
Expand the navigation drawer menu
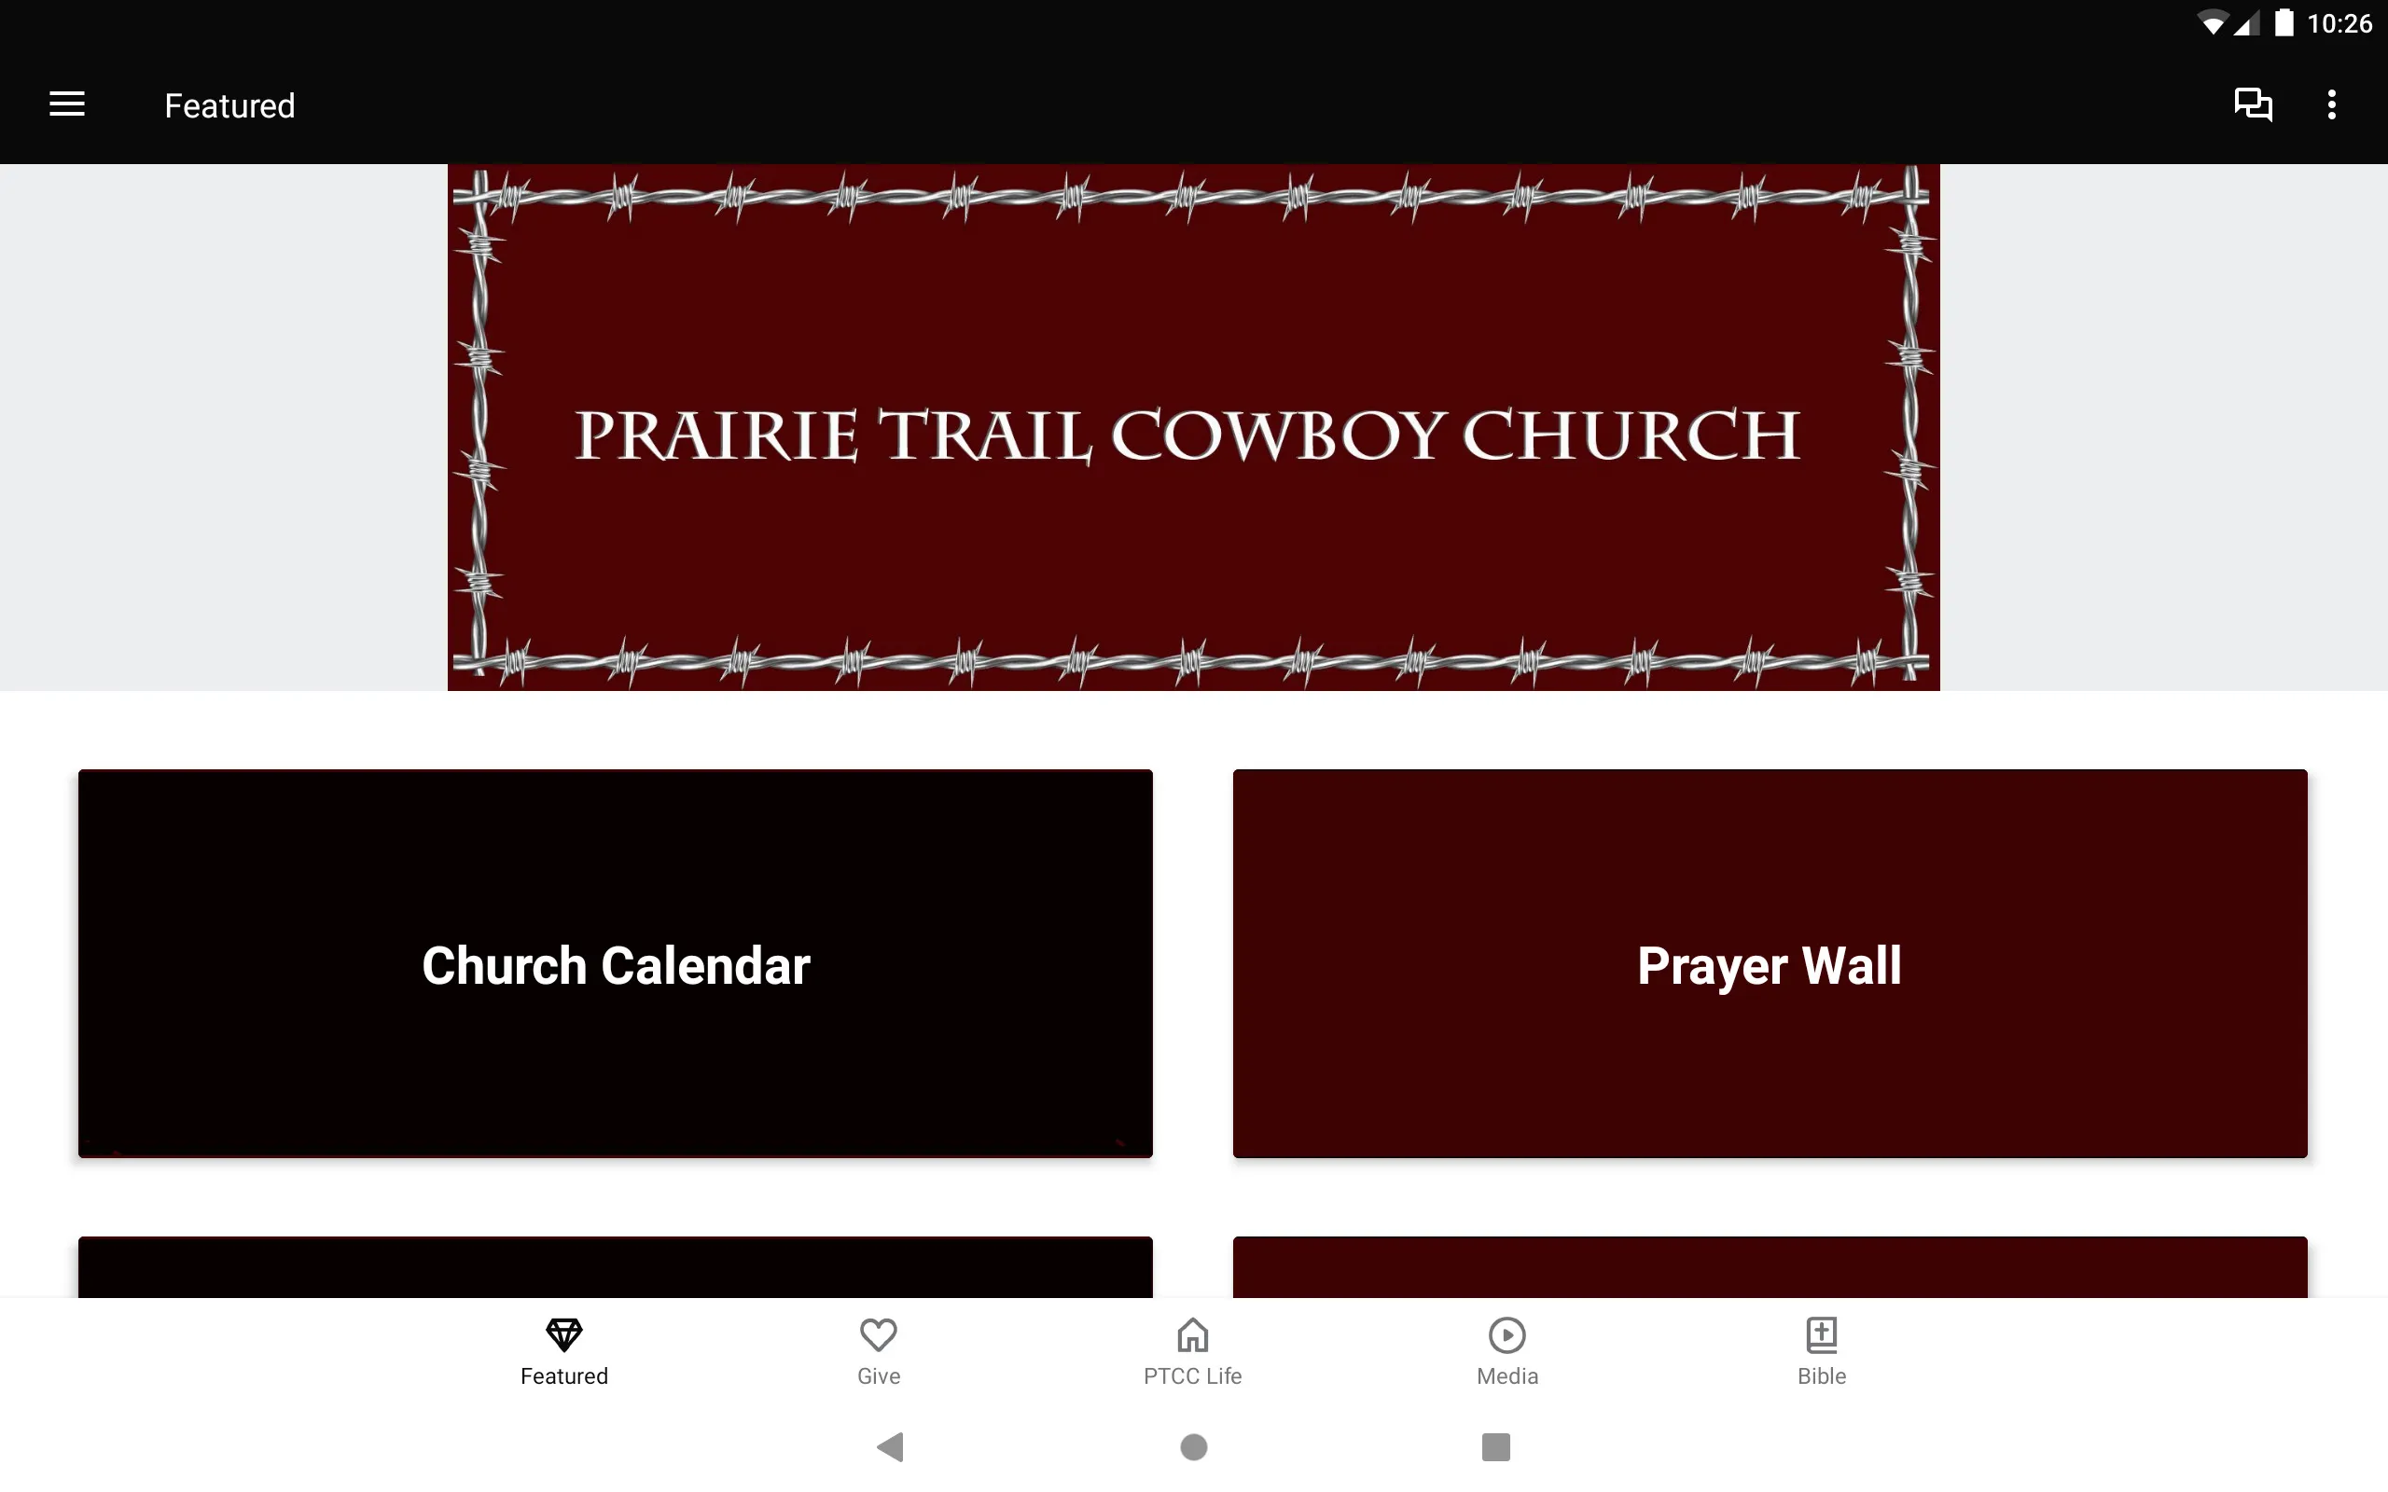tap(69, 104)
